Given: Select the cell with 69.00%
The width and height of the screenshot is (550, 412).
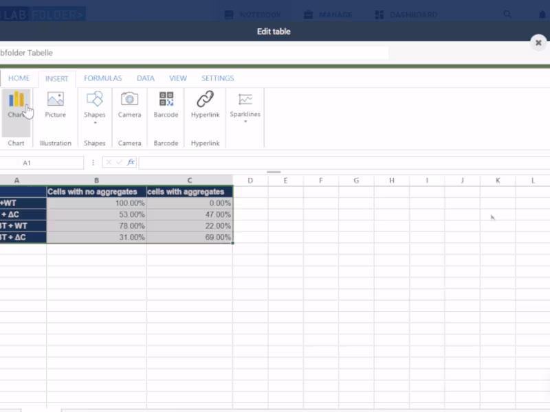Looking at the screenshot, I should 190,237.
